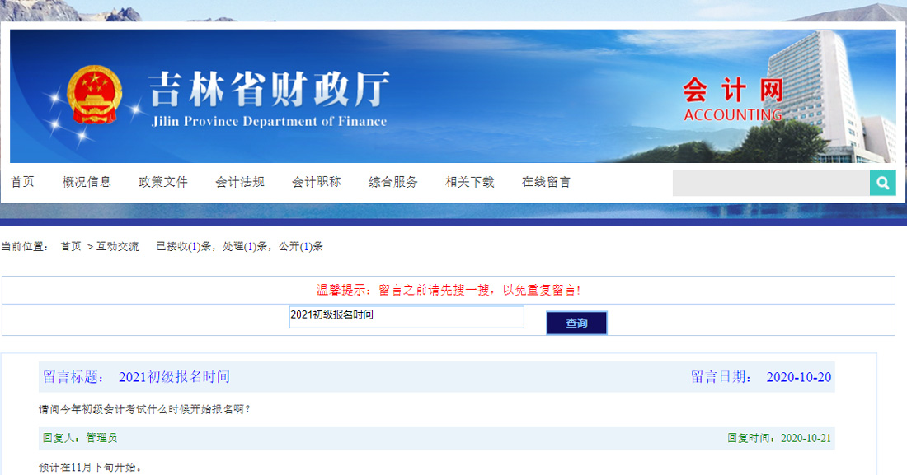907x475 pixels.
Task: Follow the 首页 breadcrumb link
Action: [71, 247]
